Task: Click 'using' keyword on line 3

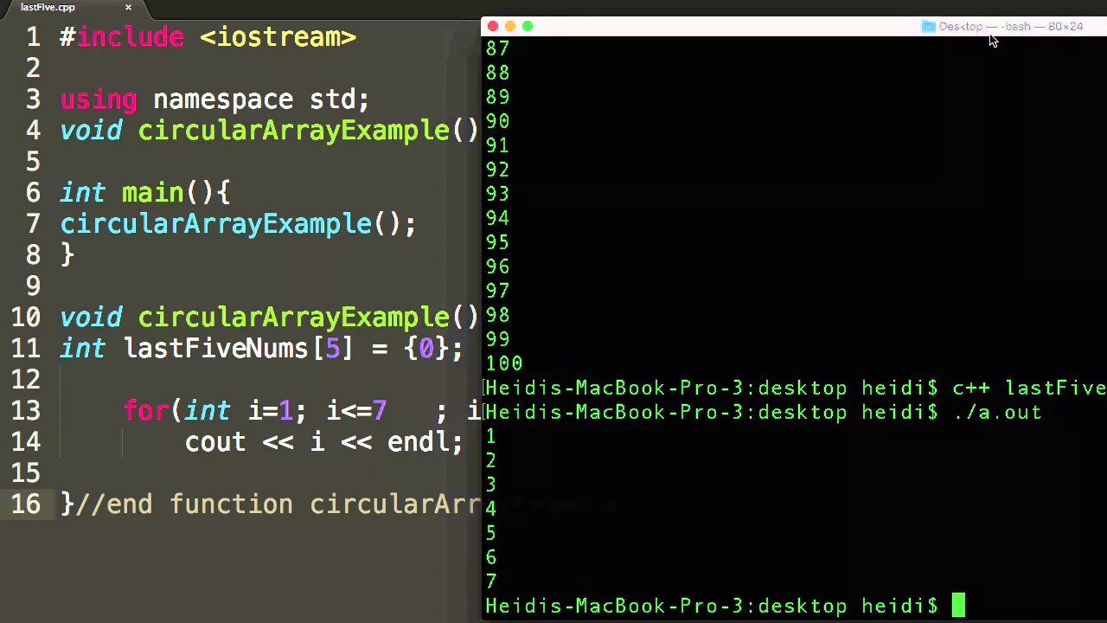Action: point(99,100)
